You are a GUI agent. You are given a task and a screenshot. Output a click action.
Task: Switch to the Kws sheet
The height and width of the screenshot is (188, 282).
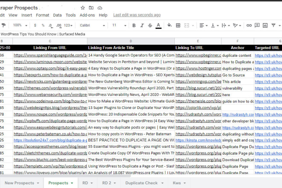(177, 183)
